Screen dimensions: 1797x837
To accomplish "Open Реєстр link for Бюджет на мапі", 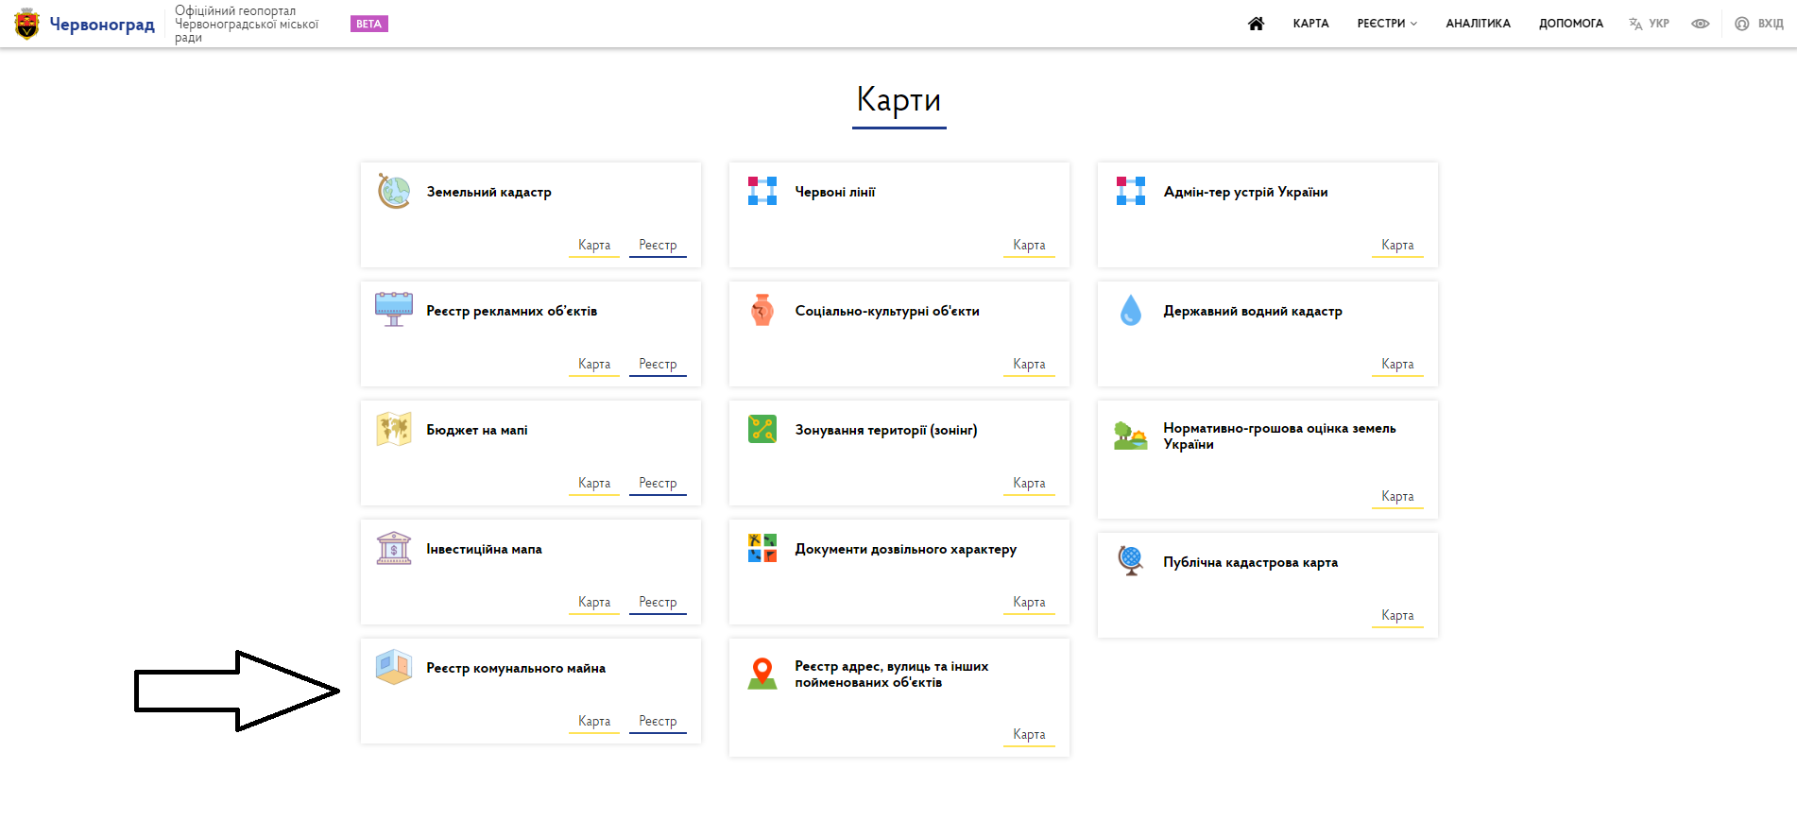I will point(658,484).
